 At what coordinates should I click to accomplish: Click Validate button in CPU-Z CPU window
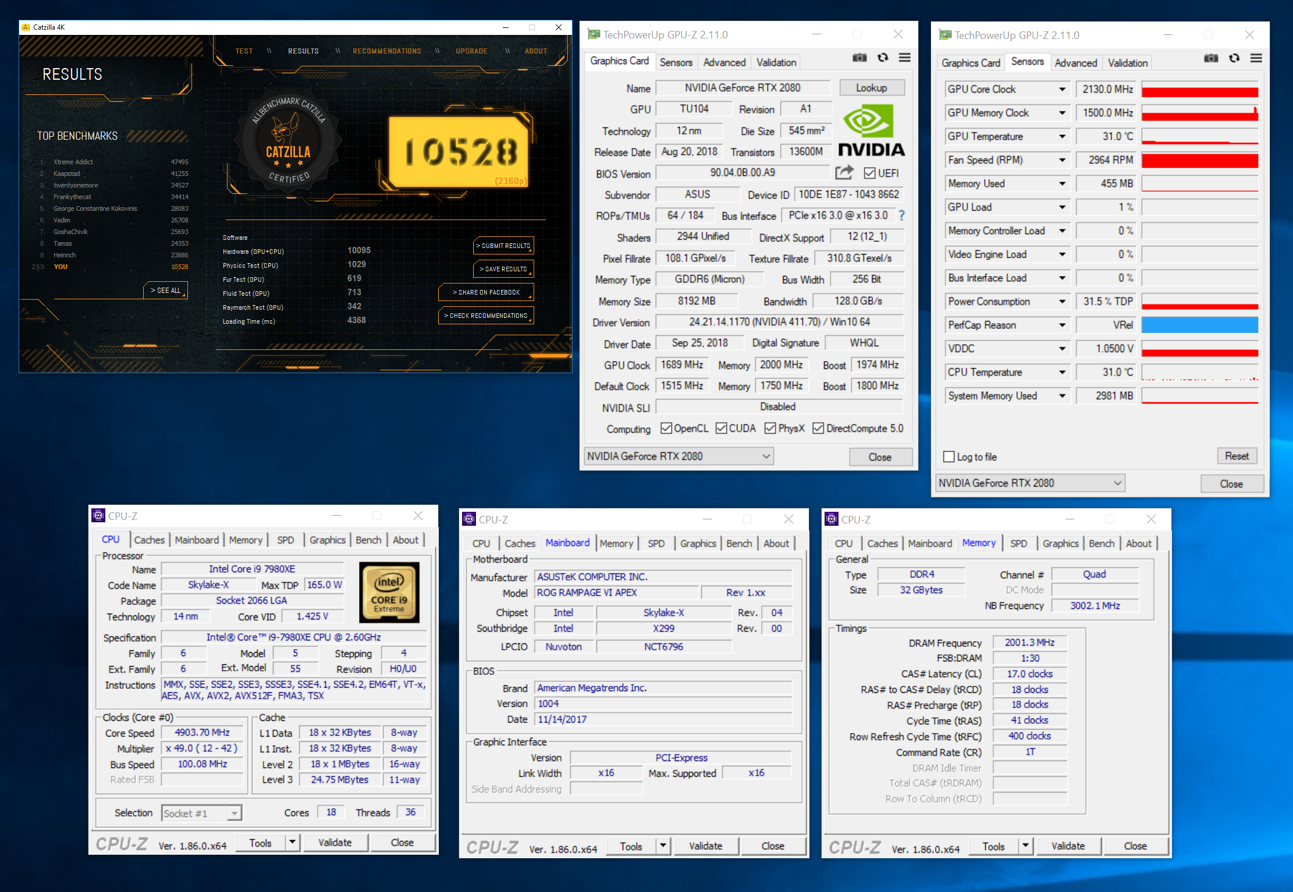[x=335, y=842]
